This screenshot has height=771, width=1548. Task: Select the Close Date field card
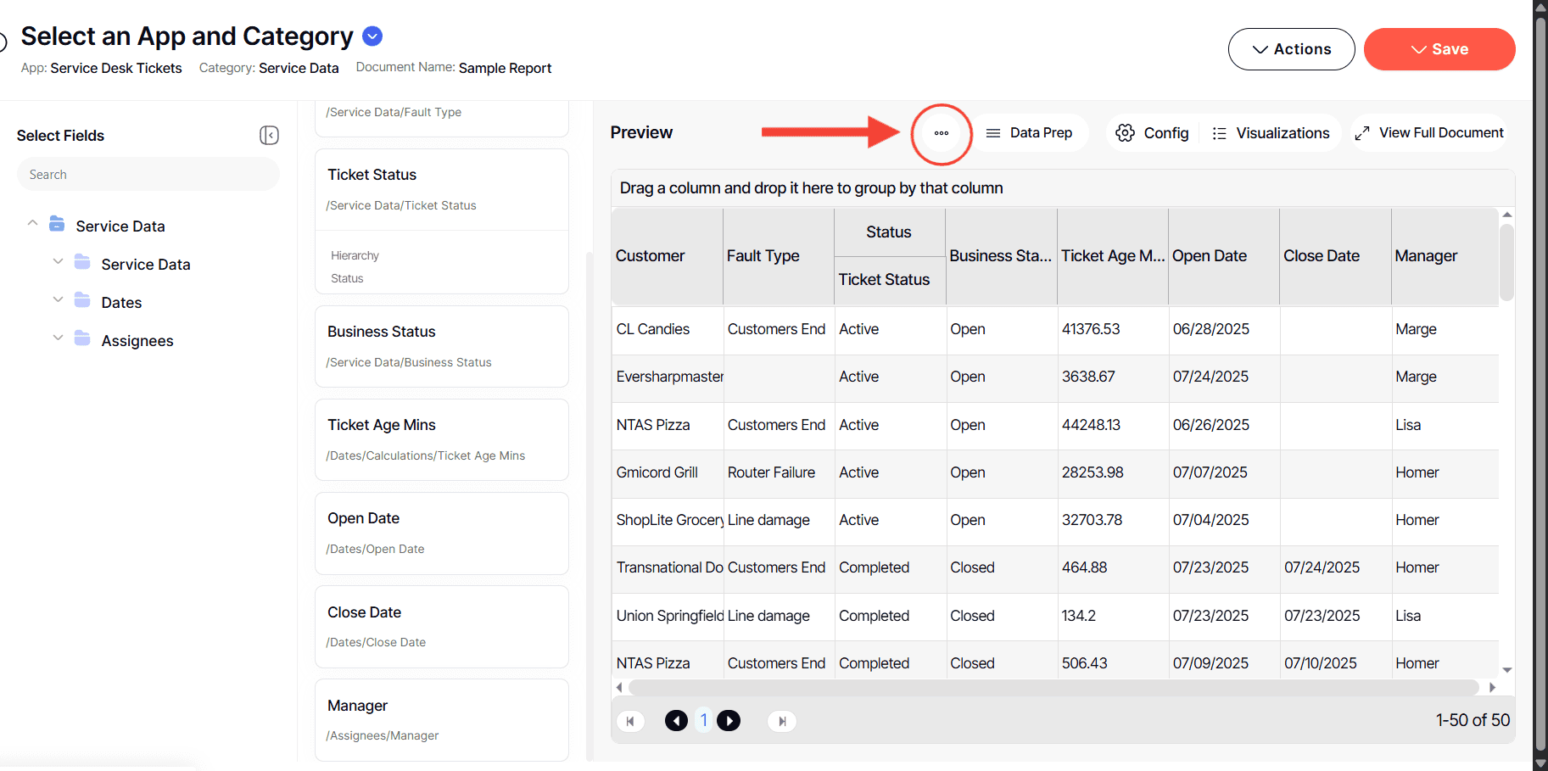(x=442, y=627)
